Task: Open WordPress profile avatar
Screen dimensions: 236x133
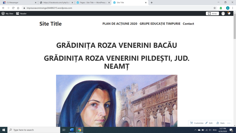Action: tap(223, 14)
